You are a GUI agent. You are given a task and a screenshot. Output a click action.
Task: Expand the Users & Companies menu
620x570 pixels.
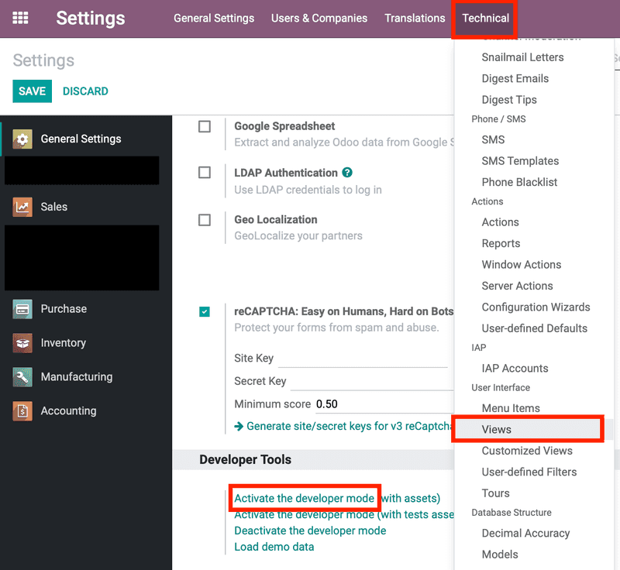point(319,18)
